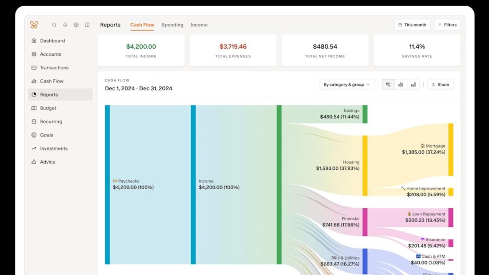Switch to the stacked bar chart view
Screen dimensions: 489x275
click(x=413, y=84)
